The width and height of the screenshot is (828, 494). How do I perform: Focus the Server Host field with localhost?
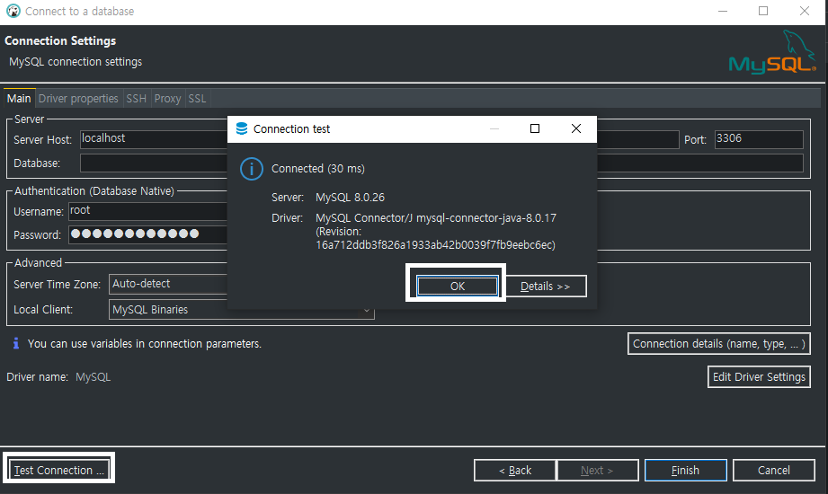click(x=155, y=139)
